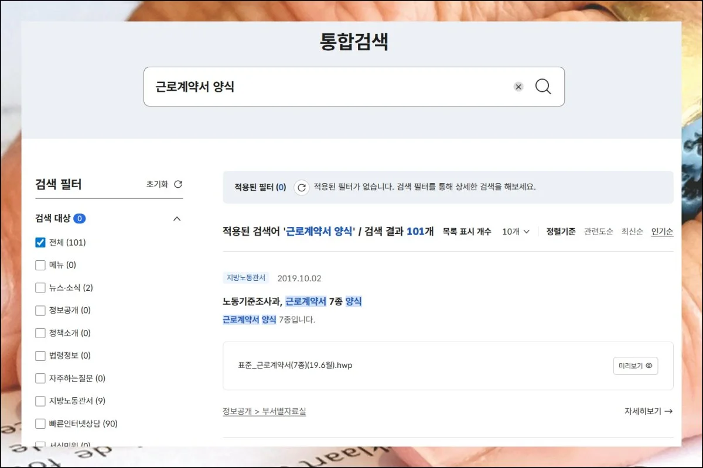The height and width of the screenshot is (468, 703).
Task: Click the filter reset refresh icon in sidebar
Action: click(178, 184)
